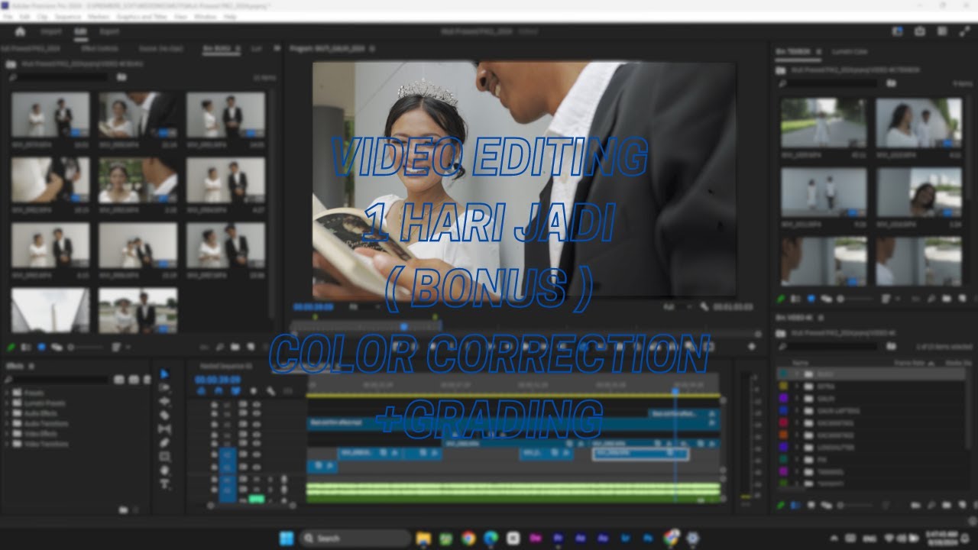This screenshot has width=978, height=550.
Task: Open File Explorer from the taskbar
Action: coord(423,538)
